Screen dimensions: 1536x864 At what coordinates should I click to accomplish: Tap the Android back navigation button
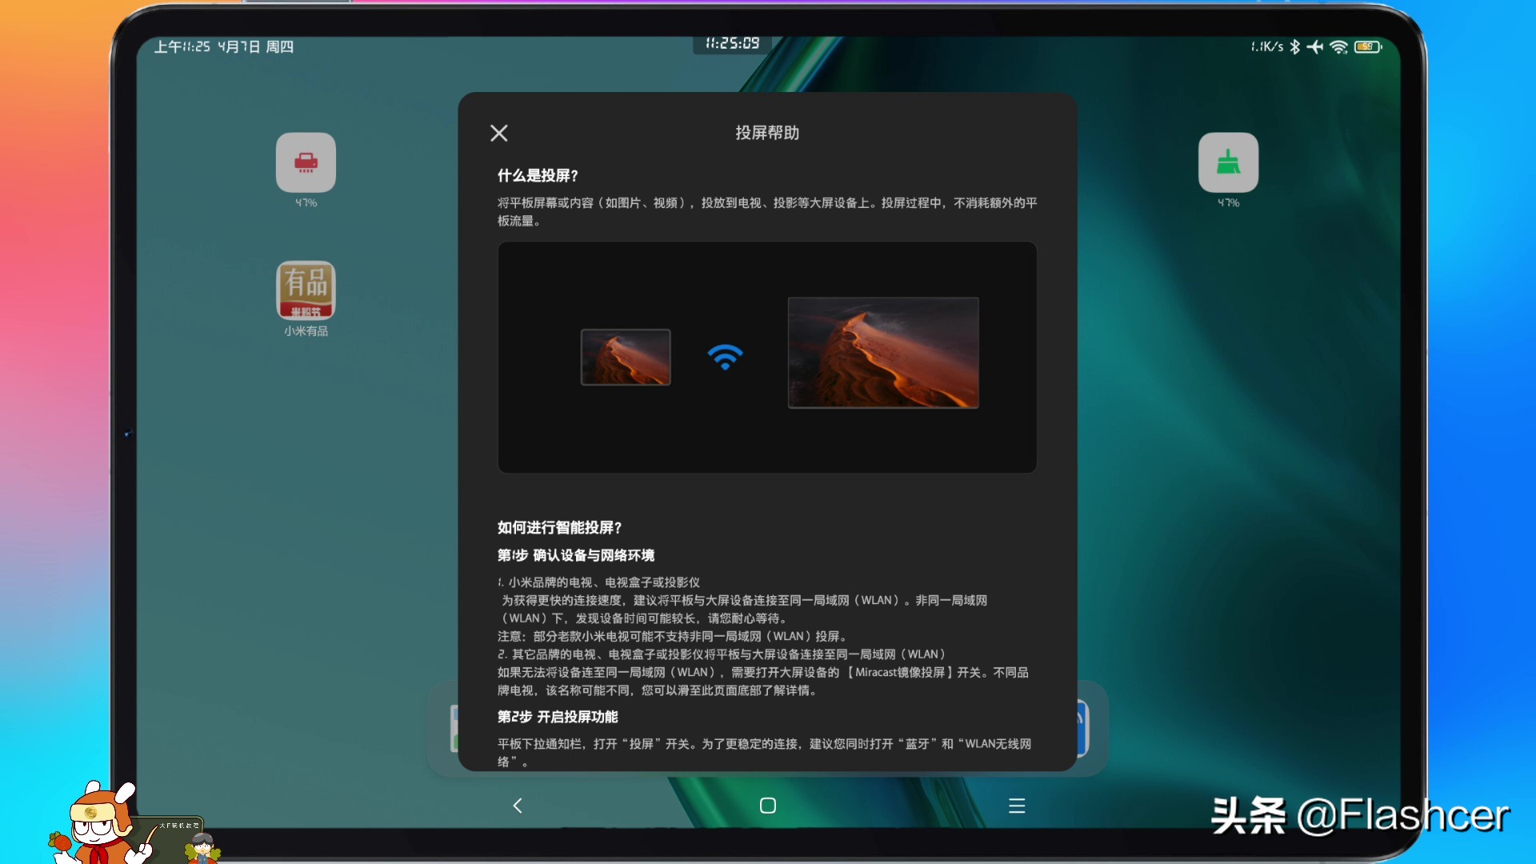518,806
